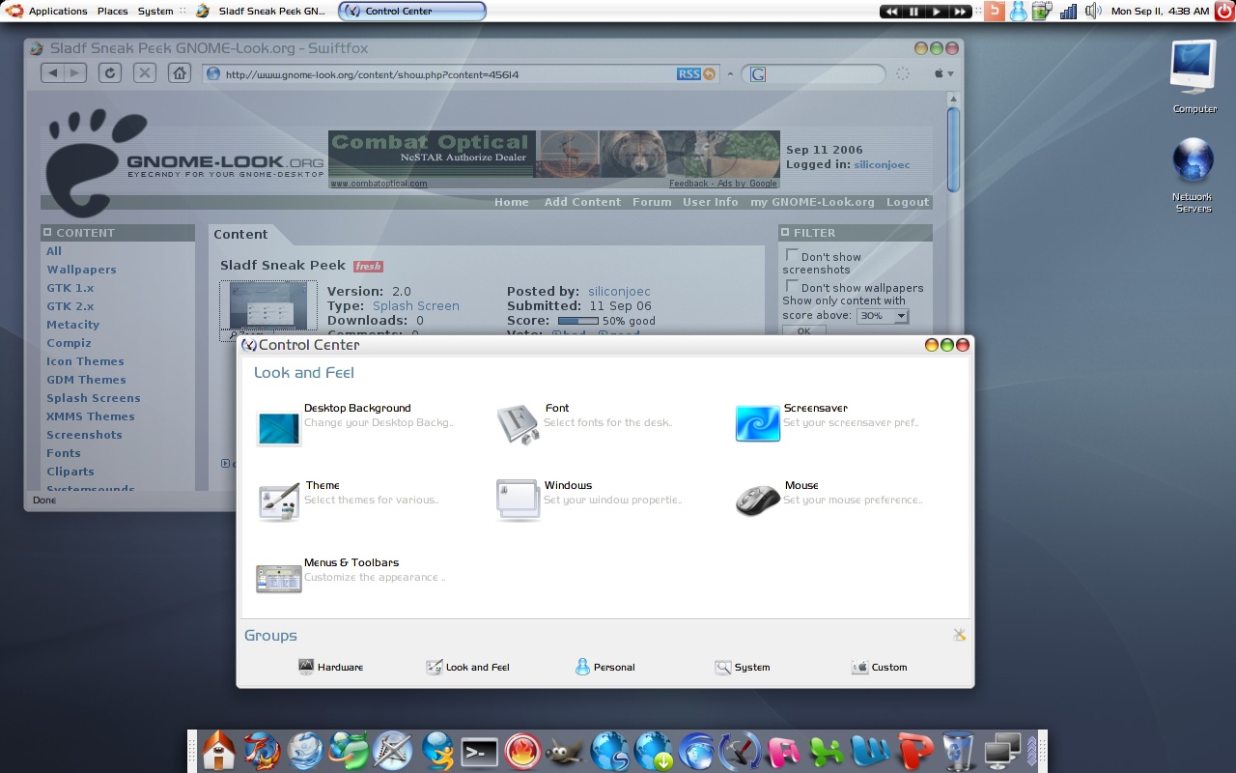The height and width of the screenshot is (773, 1236).
Task: Switch to the System group in Control Center
Action: click(x=742, y=667)
